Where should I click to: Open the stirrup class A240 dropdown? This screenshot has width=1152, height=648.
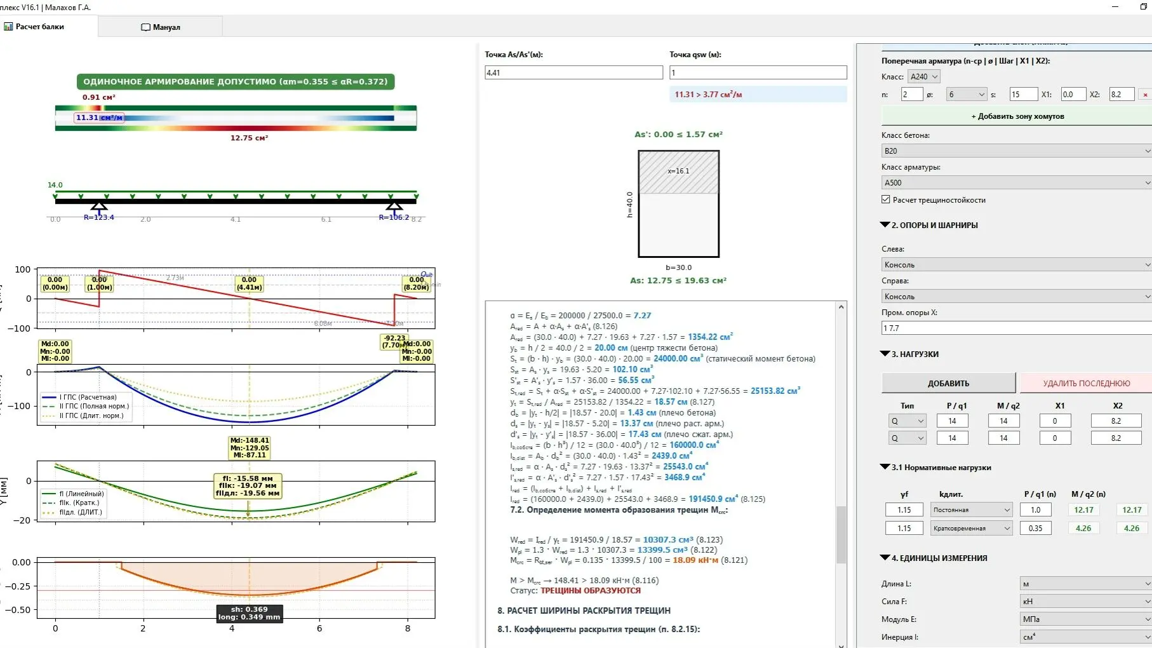923,77
